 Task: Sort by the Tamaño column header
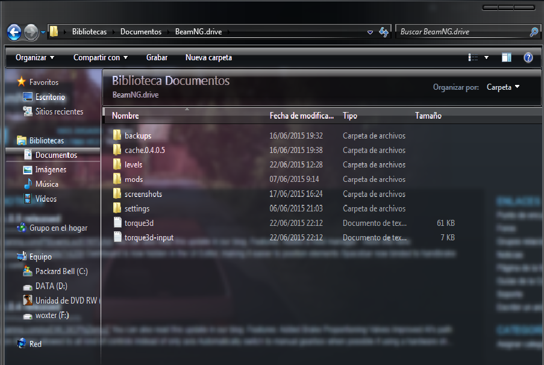(x=428, y=116)
